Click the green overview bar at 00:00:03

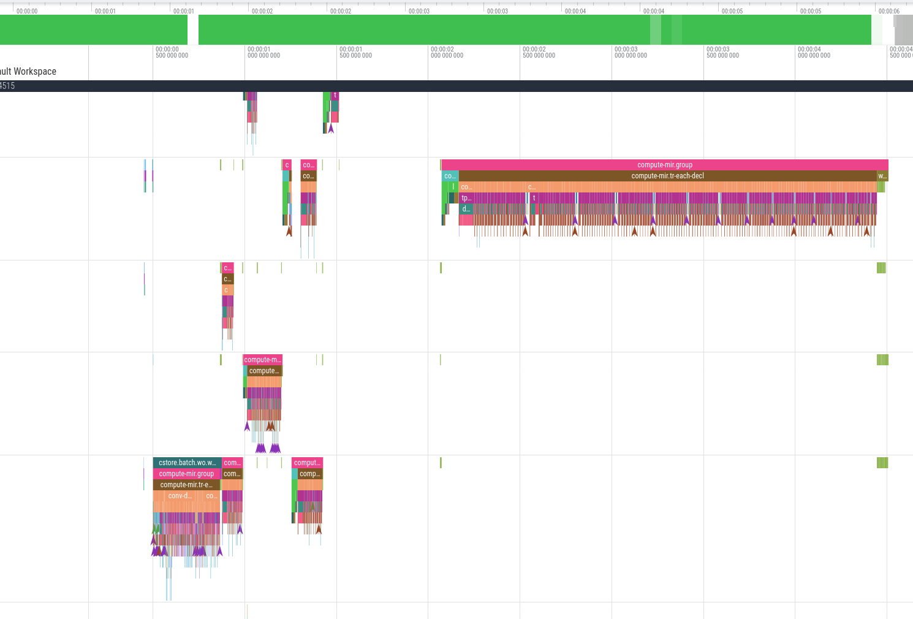coord(496,29)
